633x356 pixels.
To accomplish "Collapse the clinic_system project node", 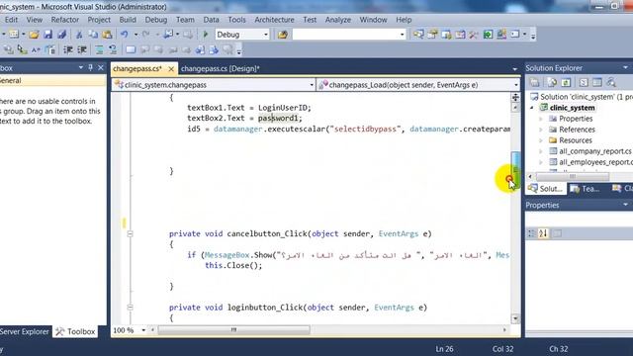I will click(x=532, y=108).
